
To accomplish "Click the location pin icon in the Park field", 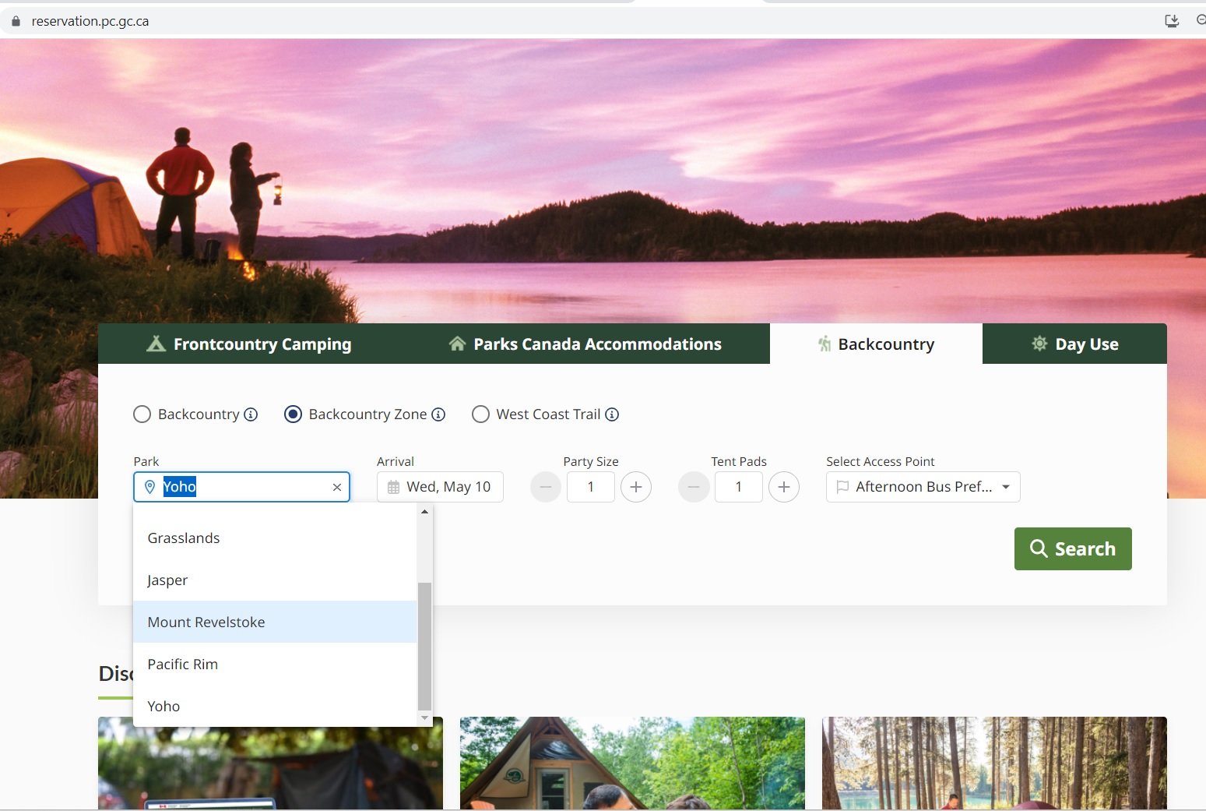I will pos(150,486).
